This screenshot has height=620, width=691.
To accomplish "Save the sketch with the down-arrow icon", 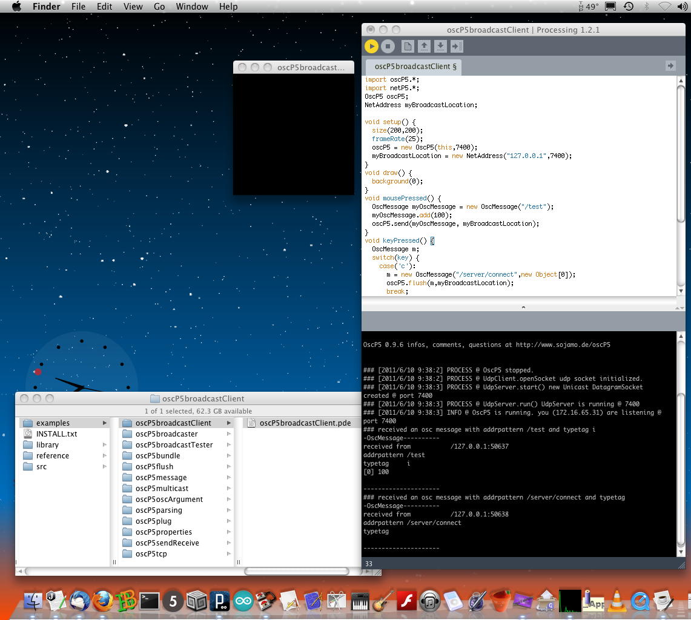I will click(x=440, y=46).
